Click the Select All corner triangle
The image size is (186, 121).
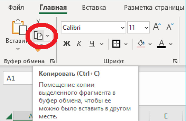[9, 116]
